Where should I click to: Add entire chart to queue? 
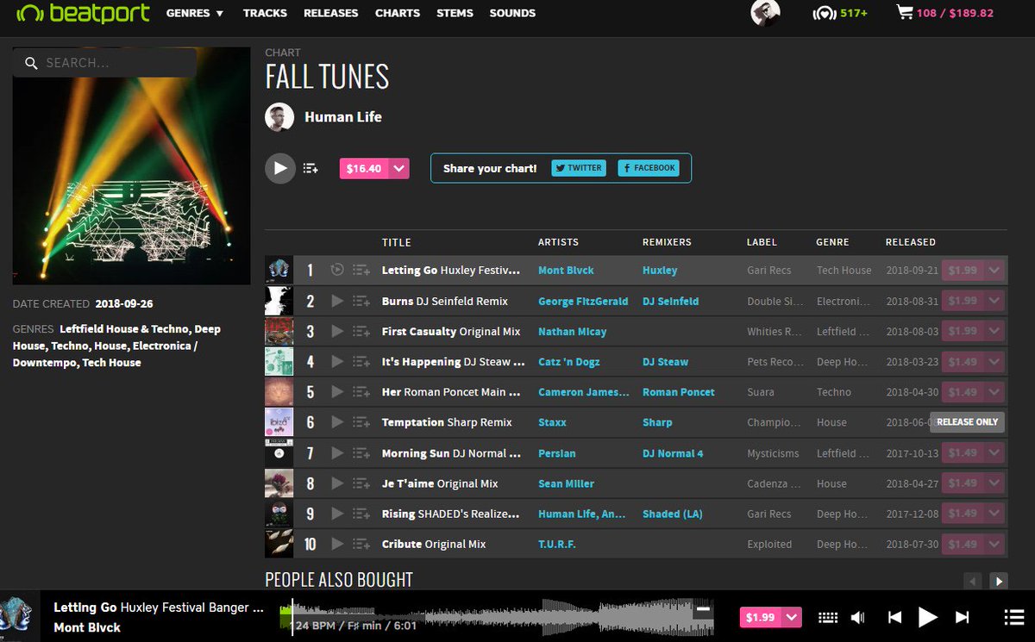[311, 169]
